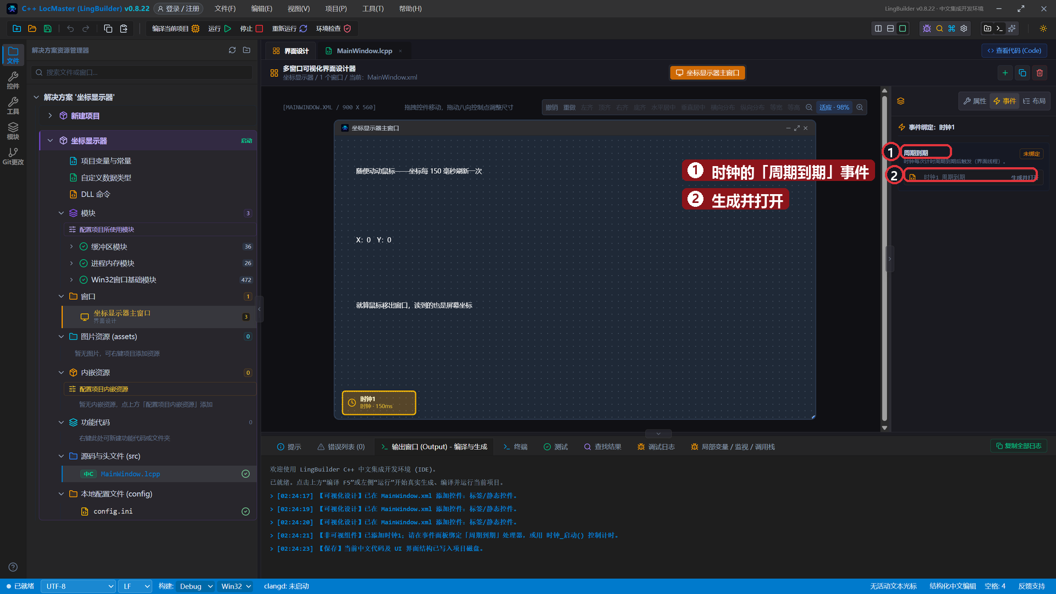Screen dimensions: 1056x594
Task: Switch to the 终端 output tab
Action: [x=515, y=447]
